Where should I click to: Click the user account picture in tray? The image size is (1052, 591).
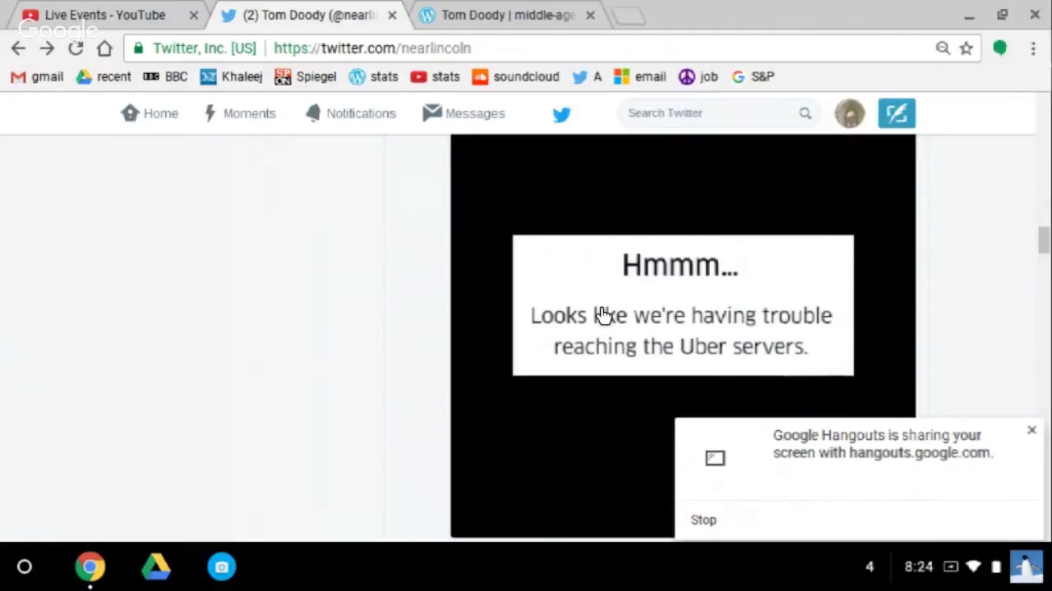pos(1026,566)
